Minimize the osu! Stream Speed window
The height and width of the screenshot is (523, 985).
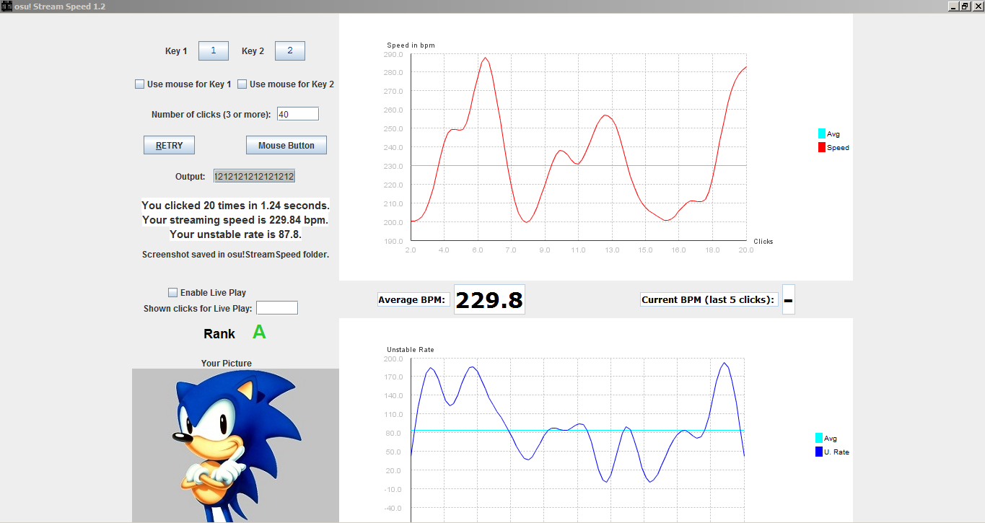pos(953,6)
